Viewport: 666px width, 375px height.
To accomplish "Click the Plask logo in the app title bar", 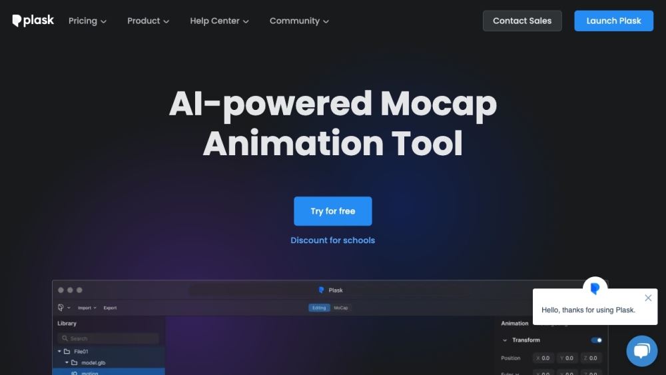I will [x=322, y=290].
